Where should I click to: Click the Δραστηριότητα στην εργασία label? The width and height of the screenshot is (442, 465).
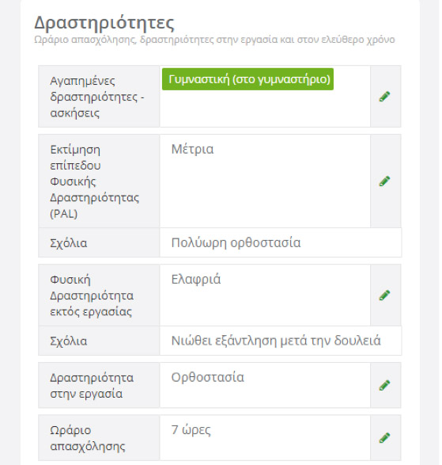92,386
